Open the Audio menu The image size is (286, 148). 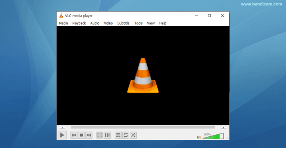click(x=95, y=23)
